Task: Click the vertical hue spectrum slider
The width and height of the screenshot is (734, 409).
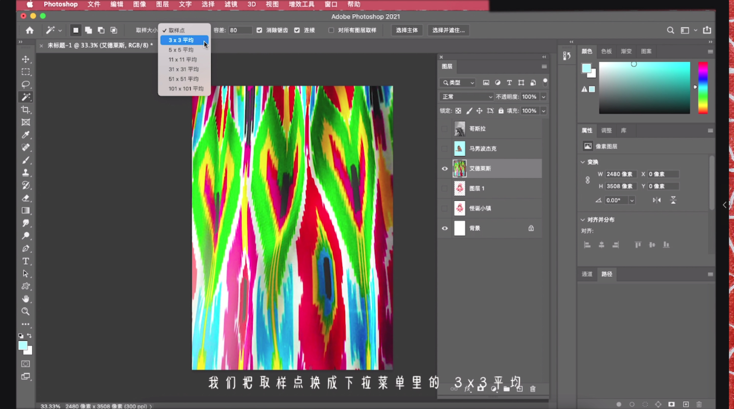Action: [x=703, y=88]
